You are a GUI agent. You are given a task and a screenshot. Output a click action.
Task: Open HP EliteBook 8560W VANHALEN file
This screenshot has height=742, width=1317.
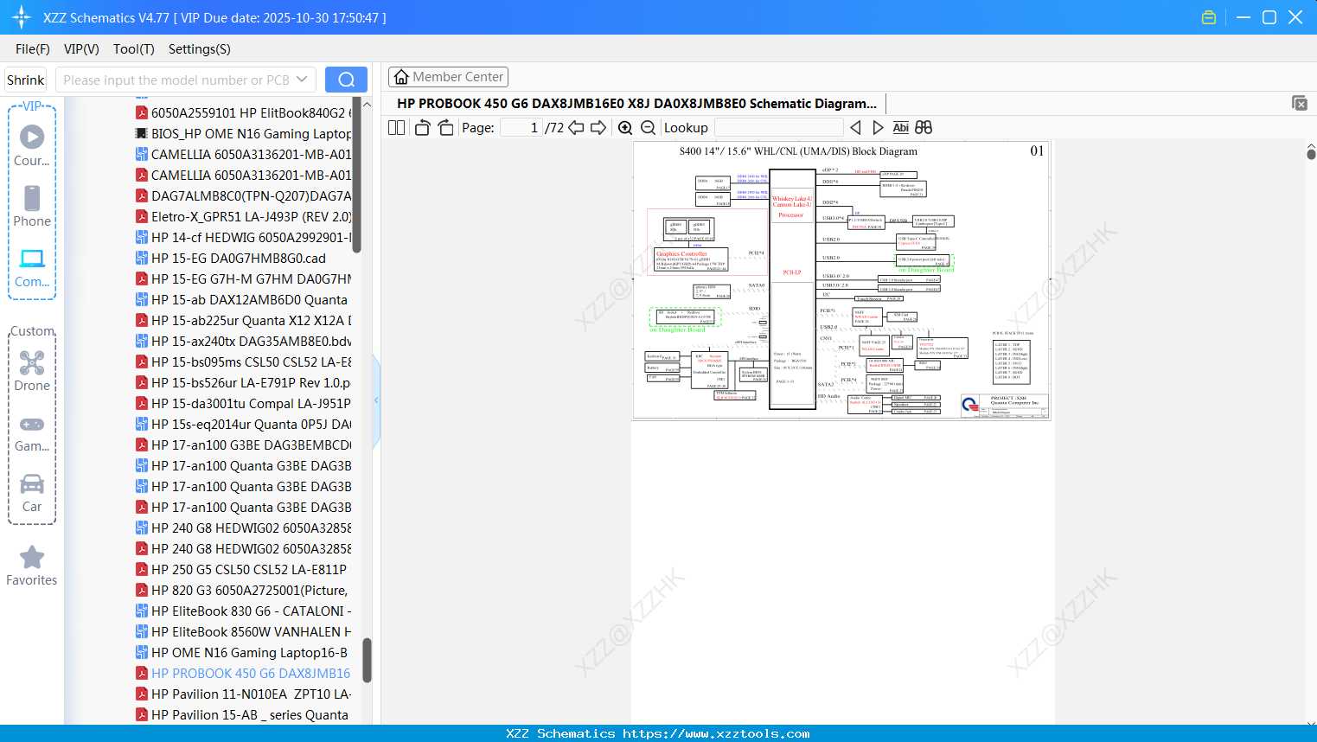[243, 631]
